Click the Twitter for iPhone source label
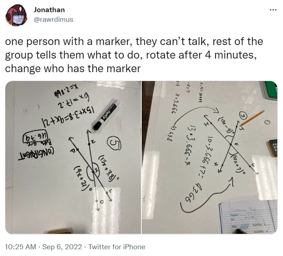This screenshot has width=283, height=256. pos(117,247)
